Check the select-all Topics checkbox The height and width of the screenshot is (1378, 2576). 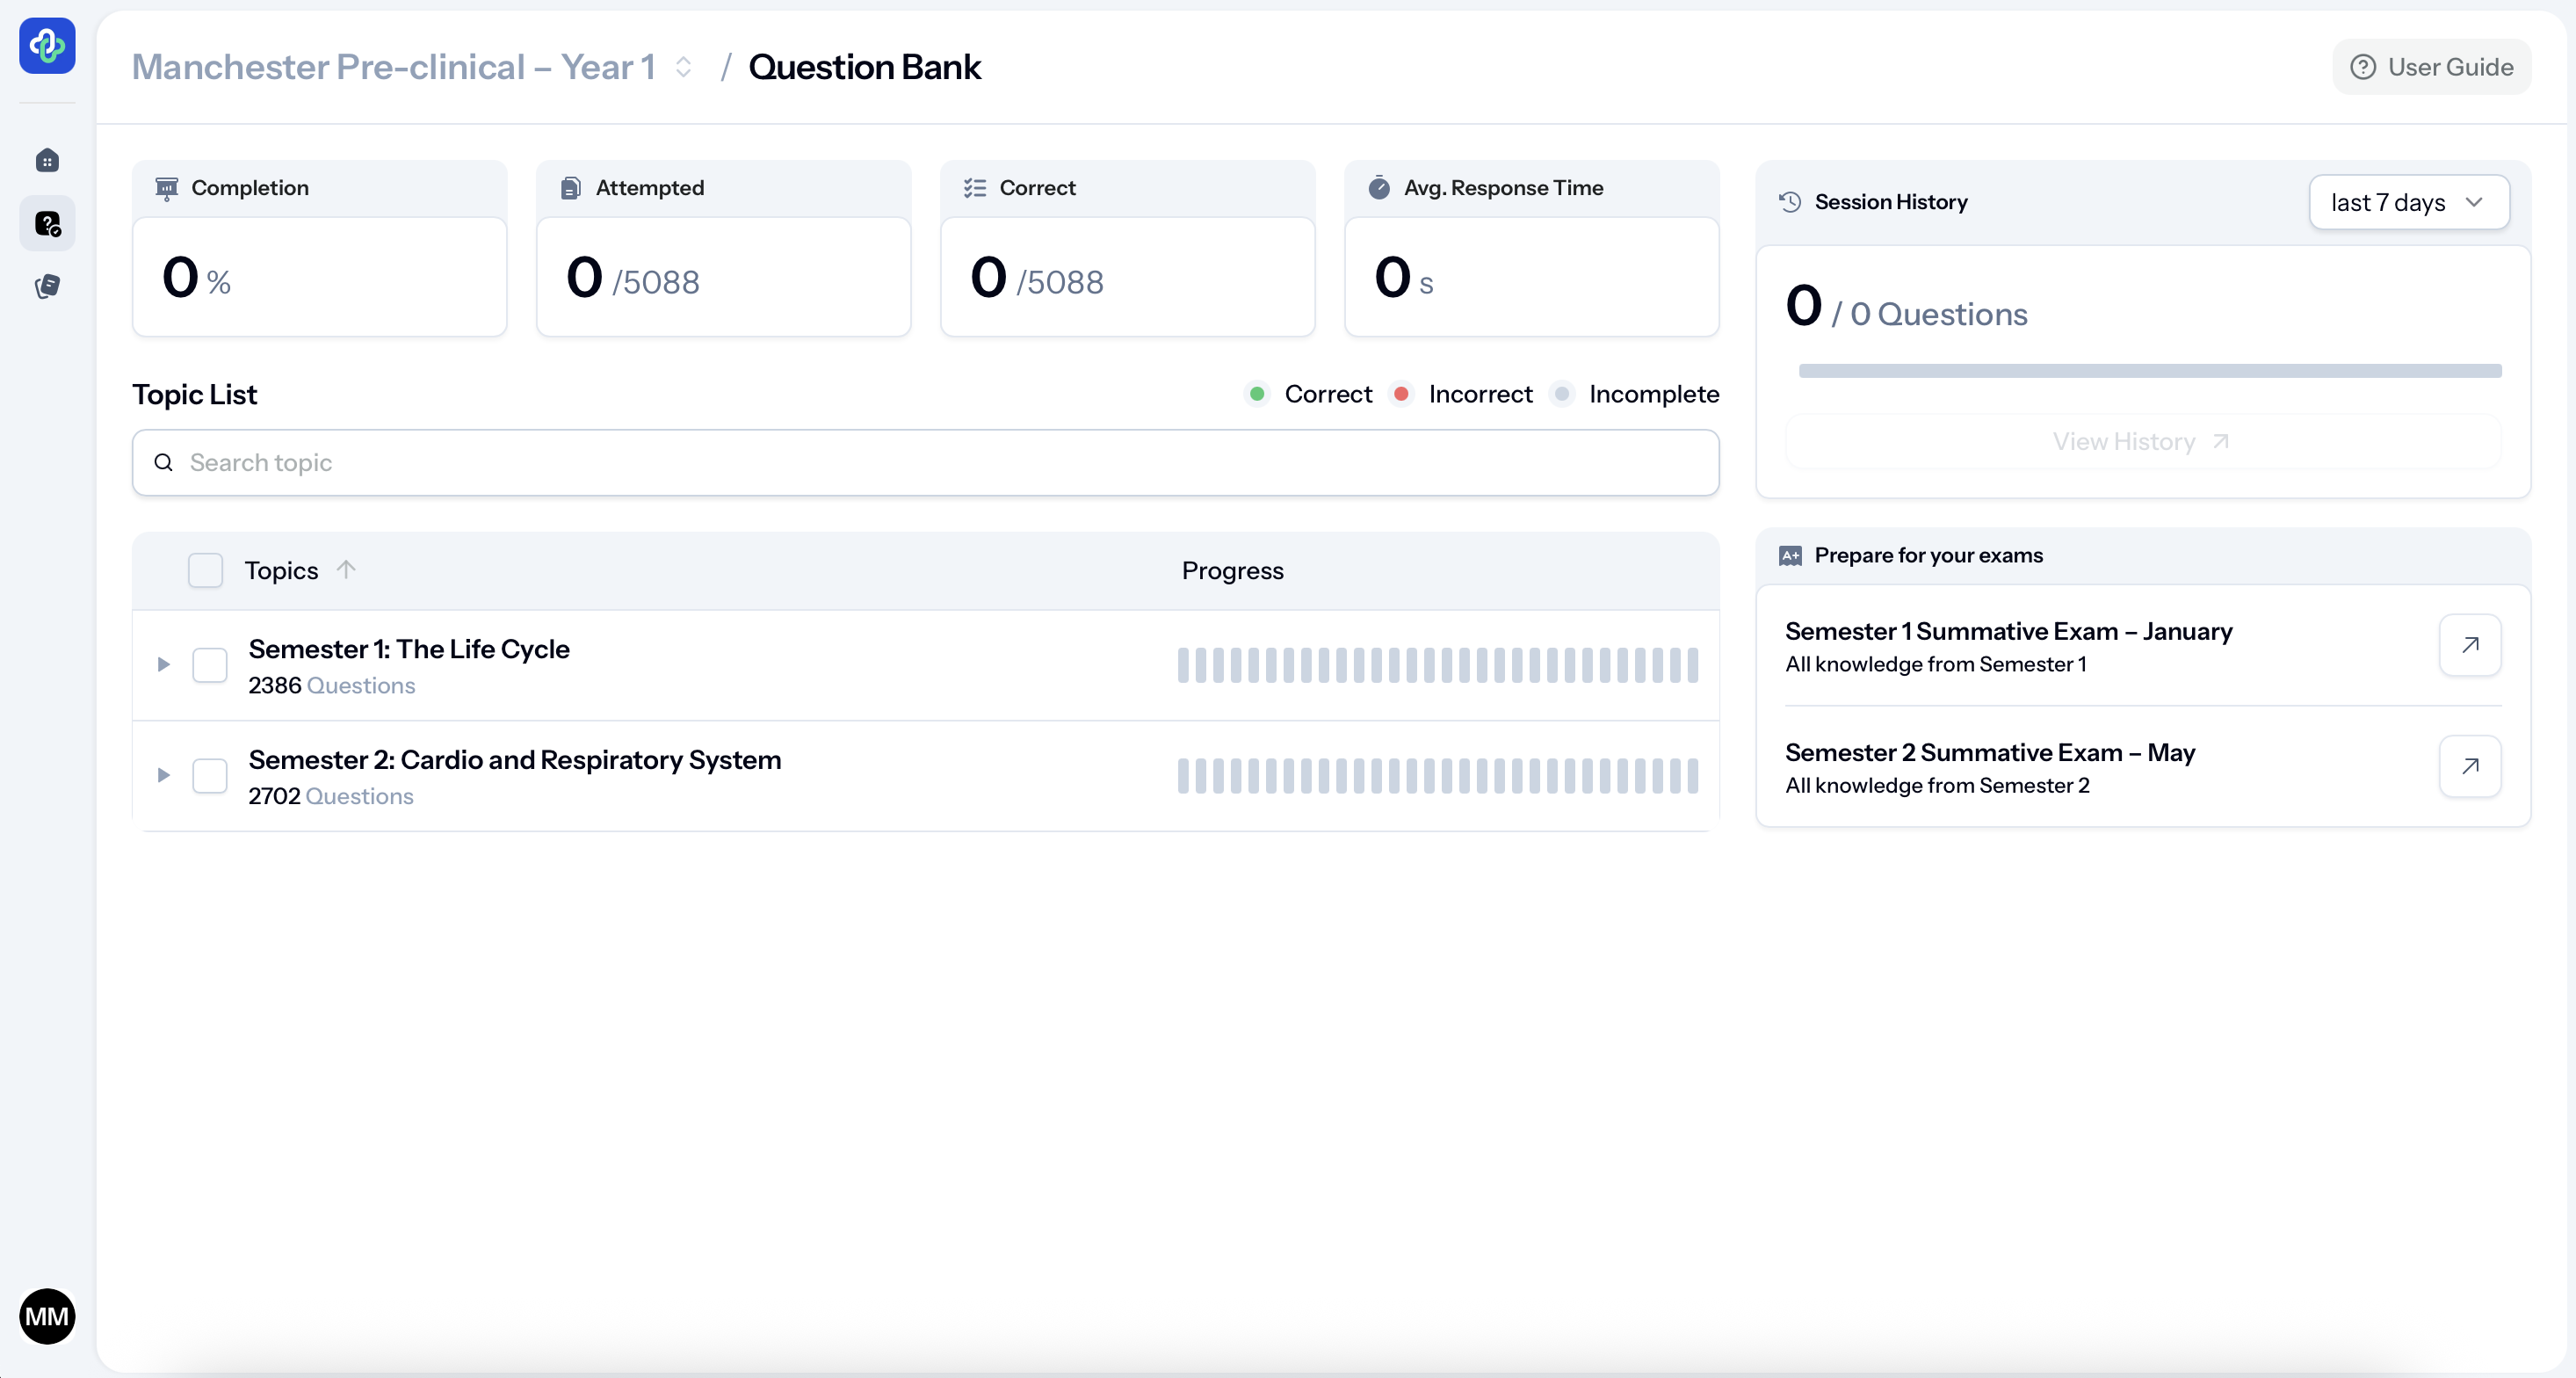206,570
